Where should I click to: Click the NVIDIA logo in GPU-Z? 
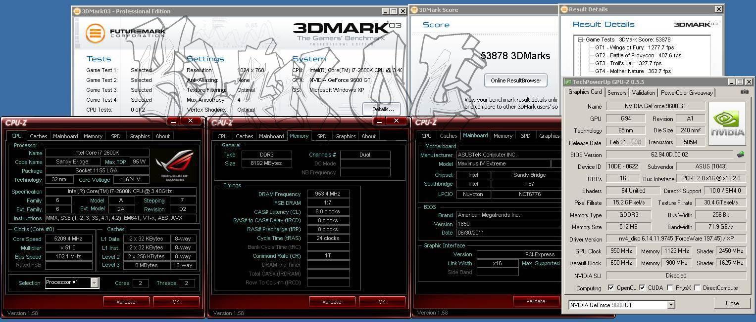[727, 123]
